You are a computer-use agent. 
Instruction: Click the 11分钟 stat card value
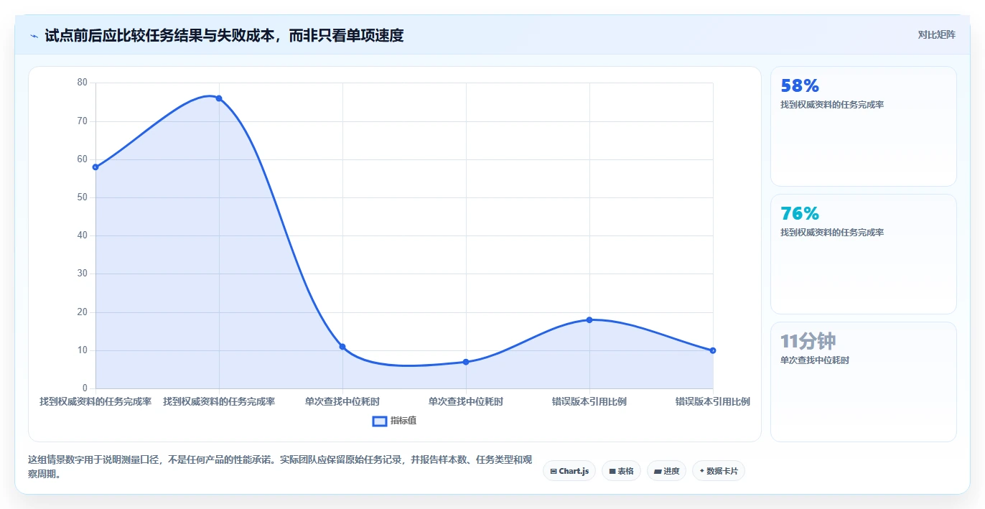pyautogui.click(x=808, y=342)
